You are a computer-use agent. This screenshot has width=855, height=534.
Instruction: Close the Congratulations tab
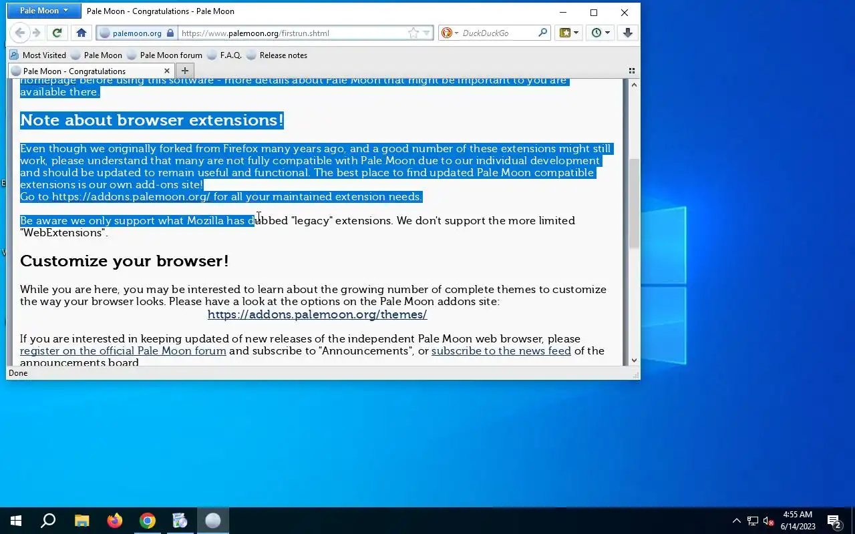pos(167,71)
